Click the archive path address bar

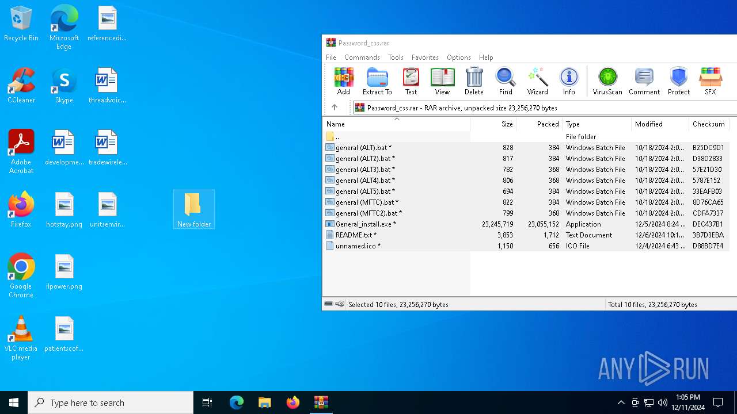pyautogui.click(x=545, y=108)
